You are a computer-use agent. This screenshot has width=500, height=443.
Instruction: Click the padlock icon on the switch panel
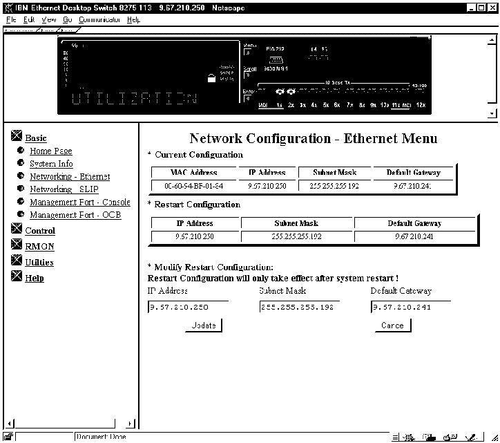[x=211, y=78]
